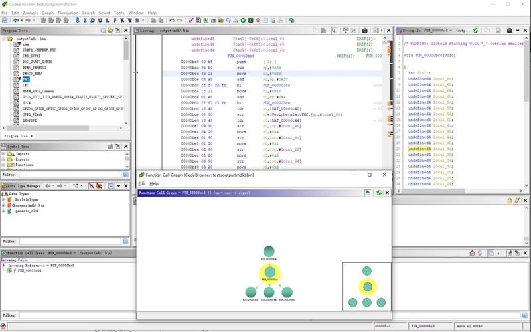Image resolution: width=531 pixels, height=332 pixels.
Task: Expand the BuiltInTypes data type node
Action: tap(4, 200)
